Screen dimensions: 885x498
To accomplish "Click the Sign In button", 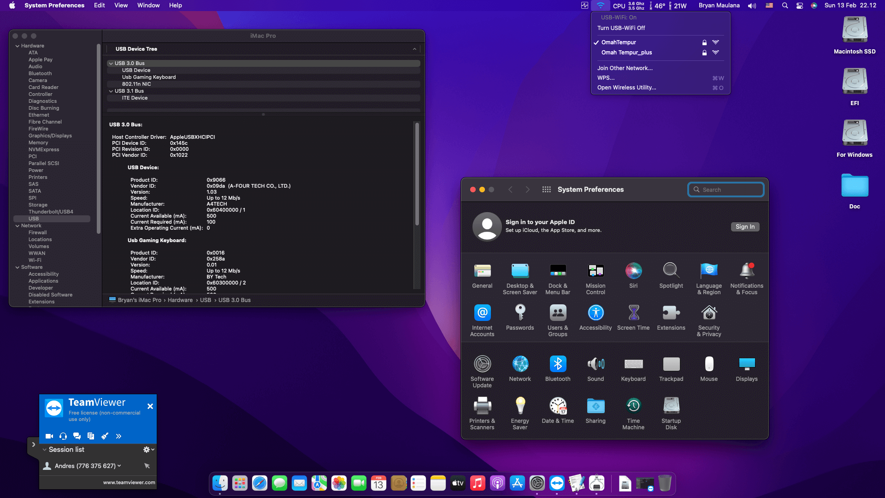I will pos(745,227).
